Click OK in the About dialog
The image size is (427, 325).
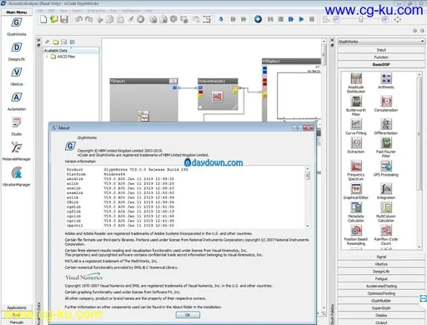point(188,315)
